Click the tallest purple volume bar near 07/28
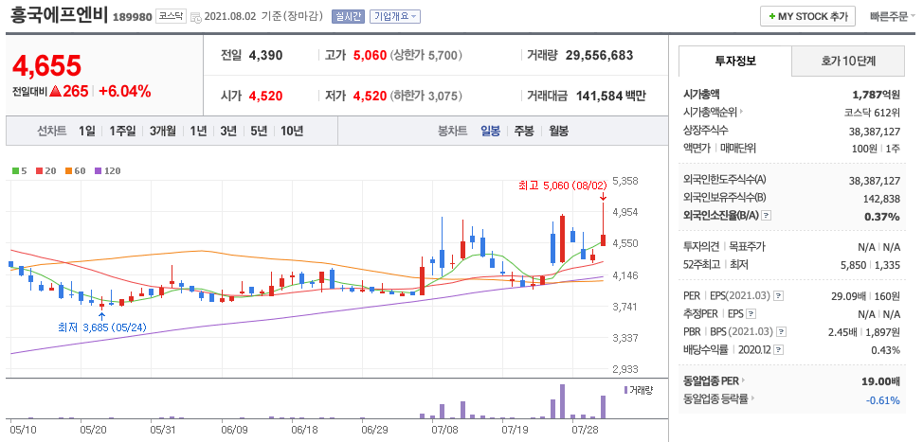Viewport: 923px width, 442px height. coord(562,401)
